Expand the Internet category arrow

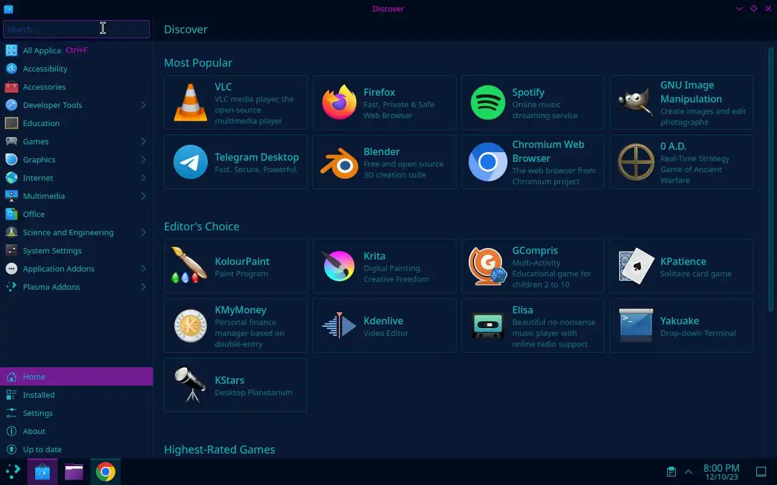(x=143, y=178)
